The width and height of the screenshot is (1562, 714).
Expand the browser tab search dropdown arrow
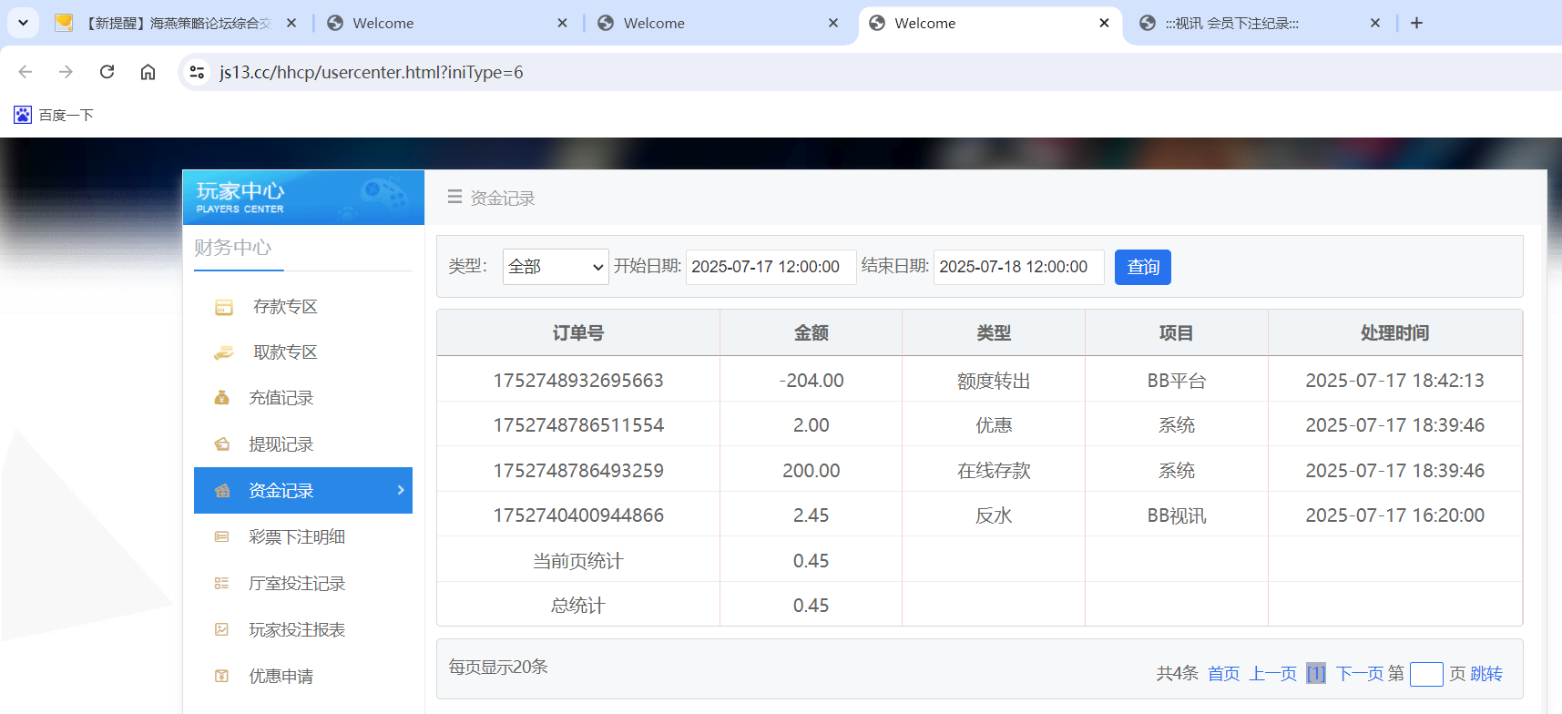pyautogui.click(x=23, y=23)
